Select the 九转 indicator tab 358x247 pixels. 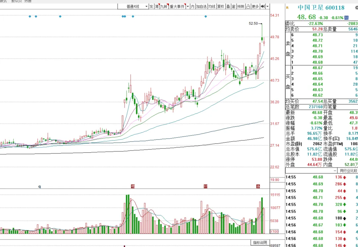164,6
